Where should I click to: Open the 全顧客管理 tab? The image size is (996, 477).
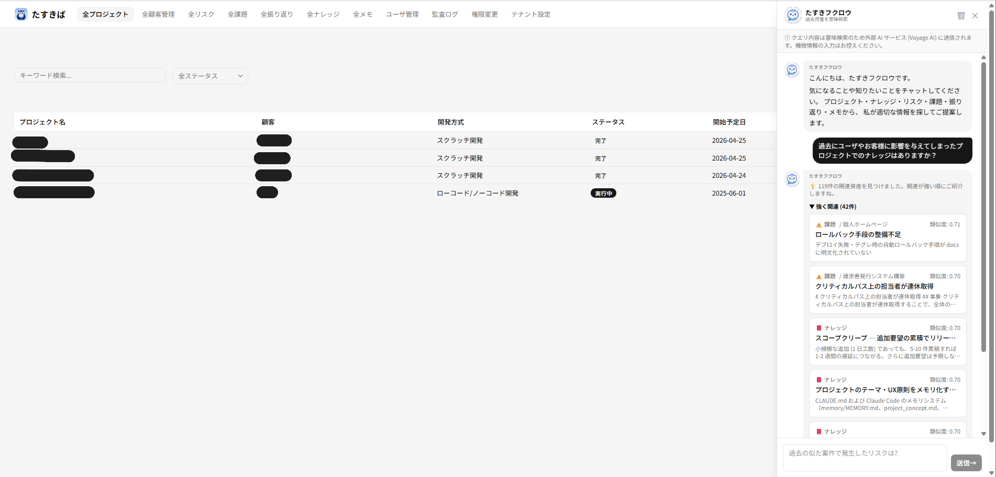[x=158, y=14]
